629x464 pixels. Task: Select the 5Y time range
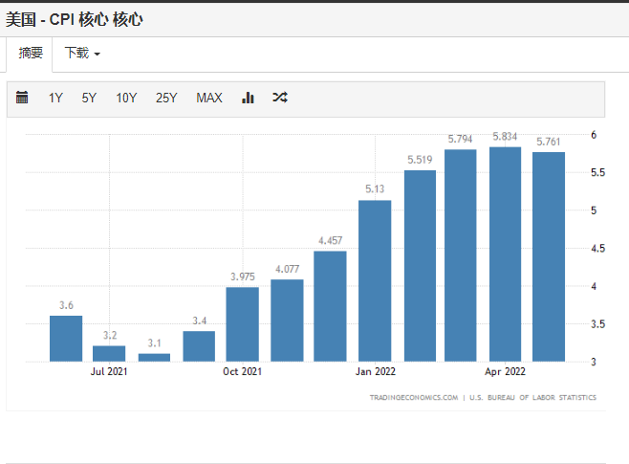click(x=89, y=98)
